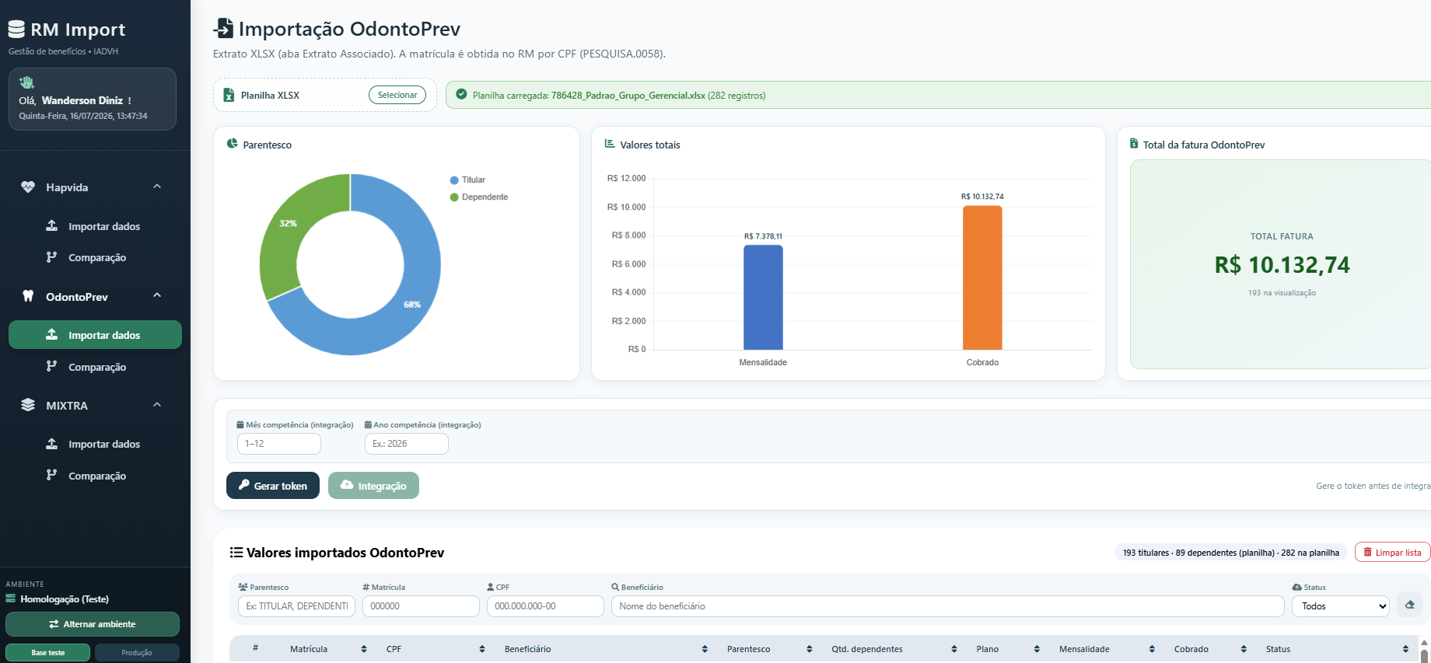The image size is (1431, 663).
Task: Click the server icon beside Homologação (Teste)
Action: tap(11, 598)
